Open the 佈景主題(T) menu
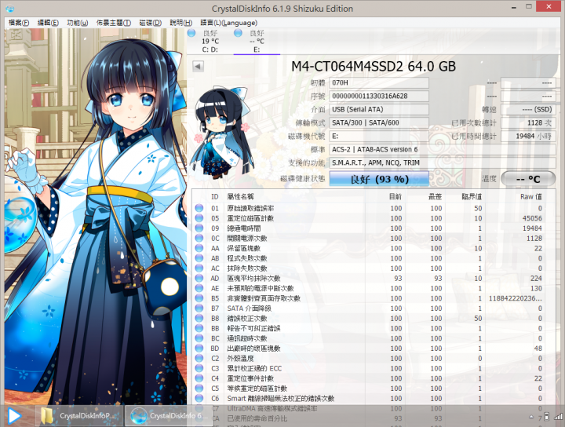This screenshot has width=565, height=427. click(x=114, y=23)
